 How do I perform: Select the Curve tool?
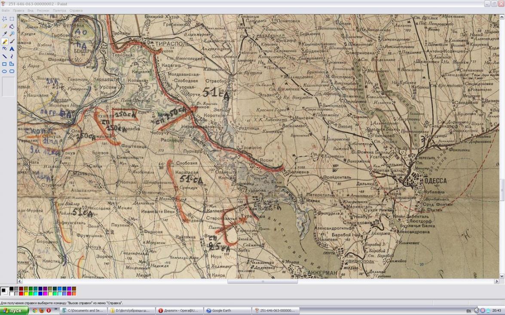pos(12,56)
